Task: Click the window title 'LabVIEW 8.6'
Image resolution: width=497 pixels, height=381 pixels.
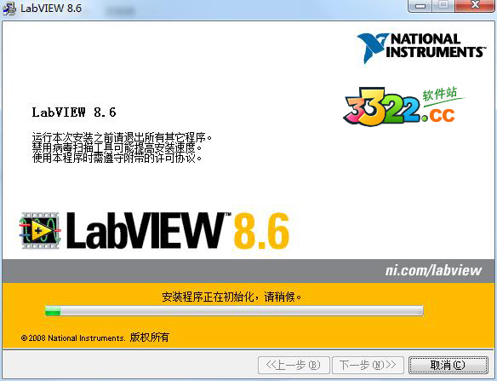Action: click(x=51, y=8)
